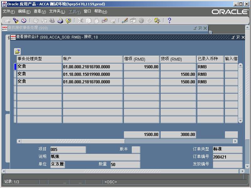This screenshot has height=188, width=251.
Task: Click the 帐户 column header
Action: (93, 59)
